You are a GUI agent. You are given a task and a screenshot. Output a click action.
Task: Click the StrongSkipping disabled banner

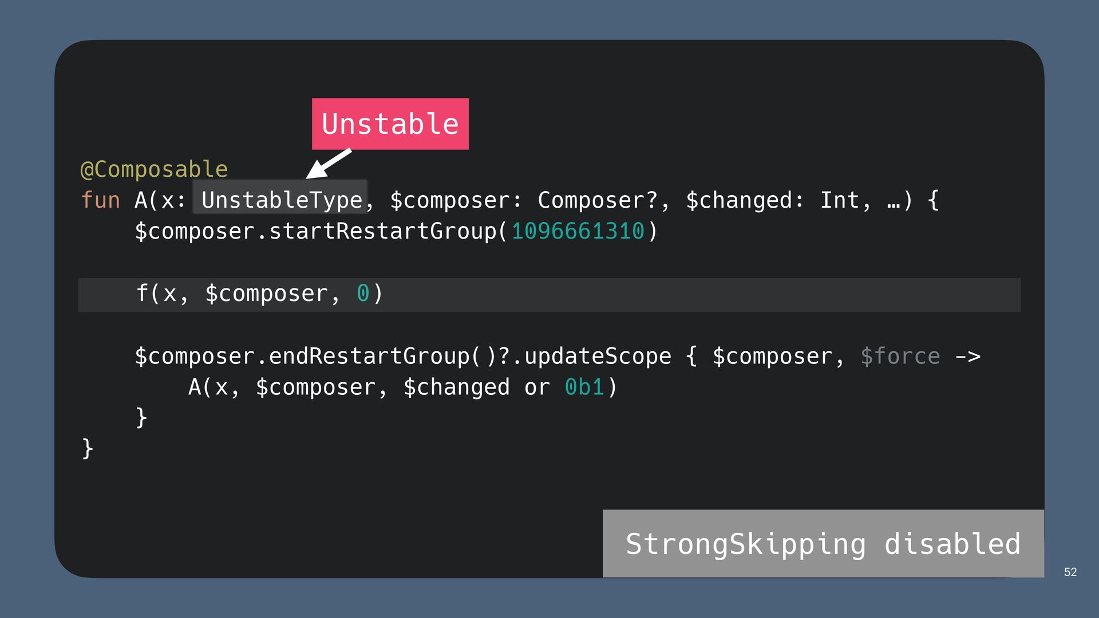pyautogui.click(x=823, y=544)
